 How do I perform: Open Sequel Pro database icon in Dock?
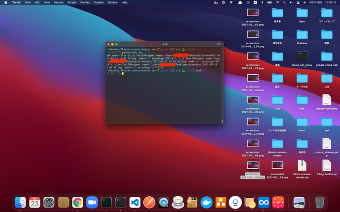pyautogui.click(x=178, y=202)
